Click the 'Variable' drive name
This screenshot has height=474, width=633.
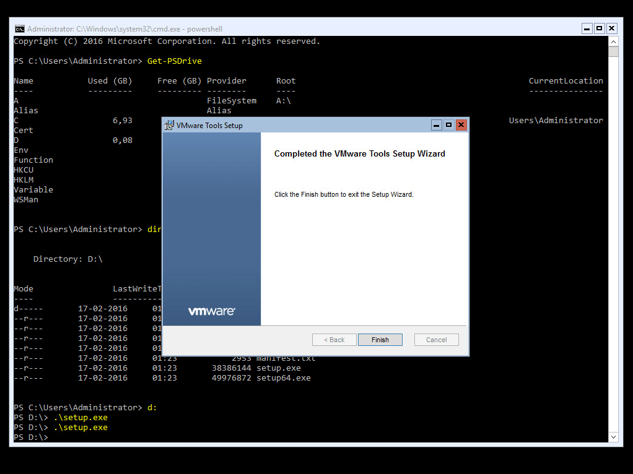coord(33,189)
